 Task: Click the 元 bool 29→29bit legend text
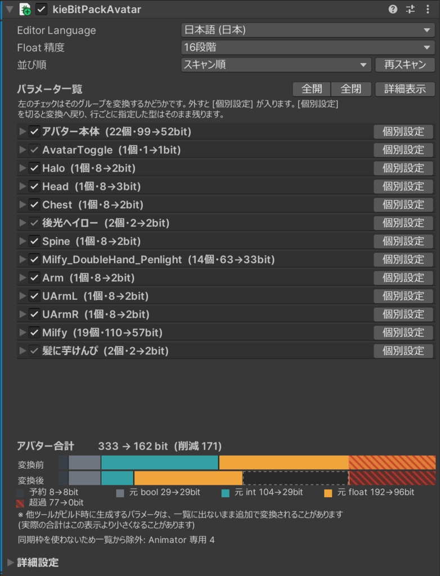165,492
